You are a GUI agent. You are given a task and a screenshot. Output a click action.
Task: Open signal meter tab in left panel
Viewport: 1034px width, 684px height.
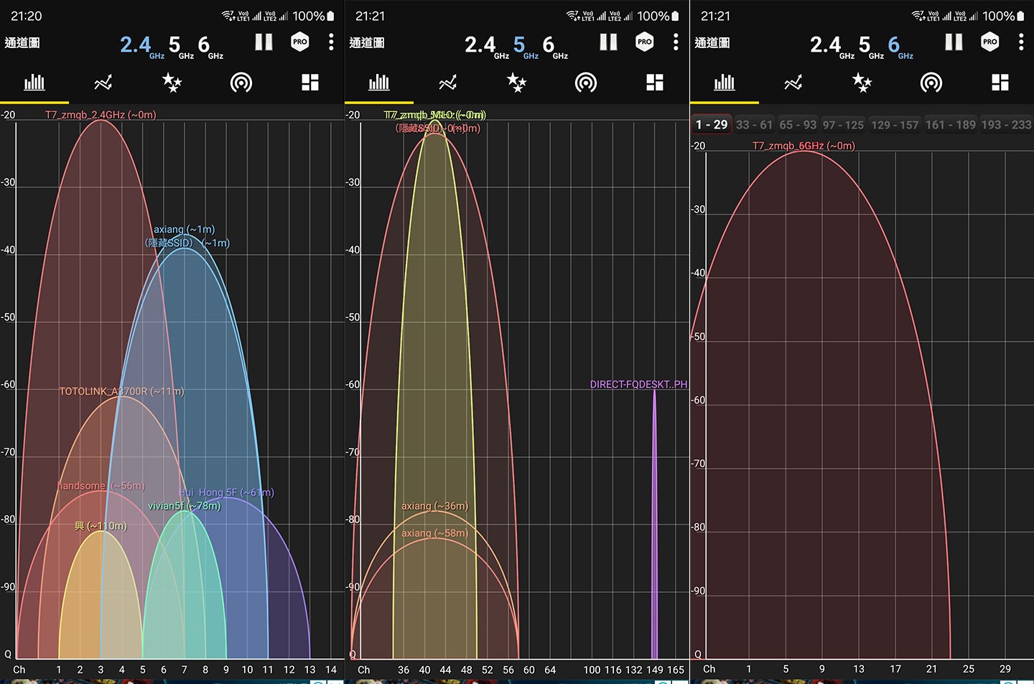[241, 83]
